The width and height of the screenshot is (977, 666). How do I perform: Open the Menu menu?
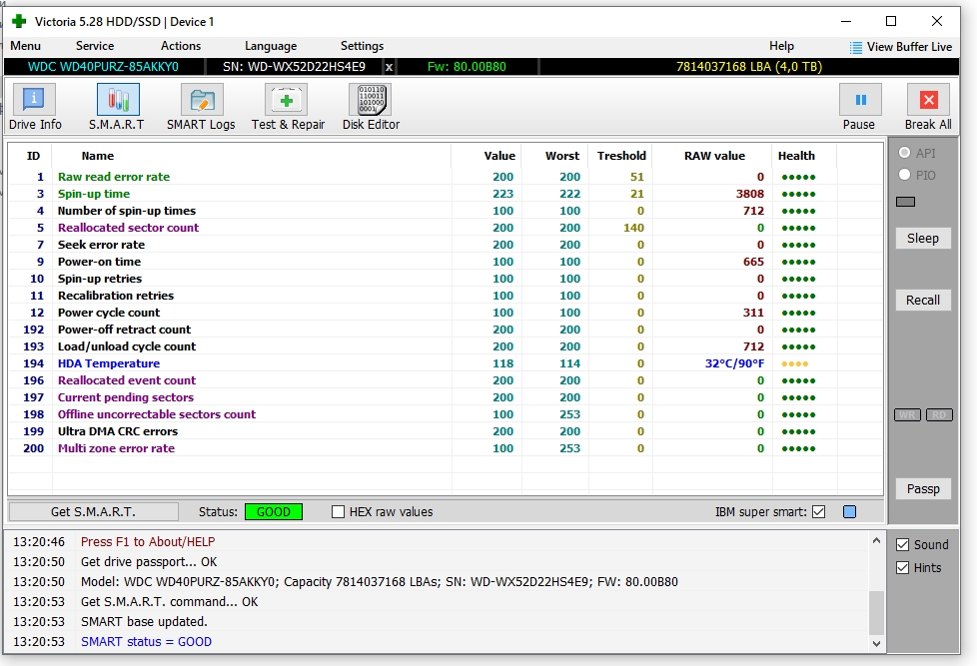point(26,46)
